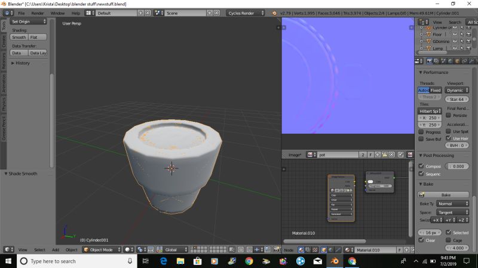Screen dimensions: 478x268
Task: Open the Hilbert Spiral tile order dropdown
Action: pos(430,111)
